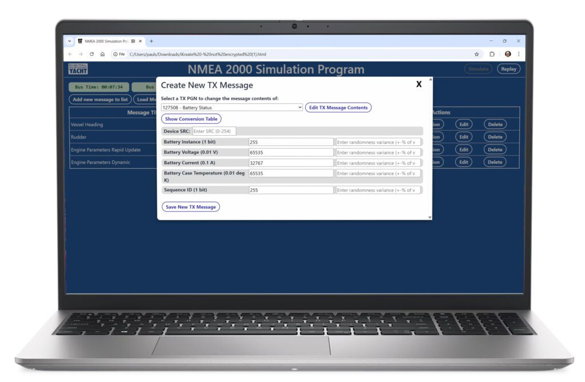Delete the Vessel Heading message
This screenshot has height=382, width=585.
click(x=495, y=124)
